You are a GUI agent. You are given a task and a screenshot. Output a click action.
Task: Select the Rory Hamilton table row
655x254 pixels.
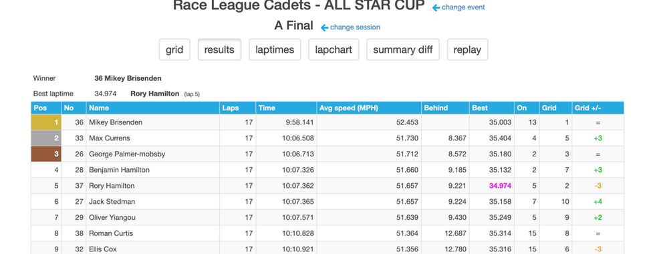click(x=327, y=186)
